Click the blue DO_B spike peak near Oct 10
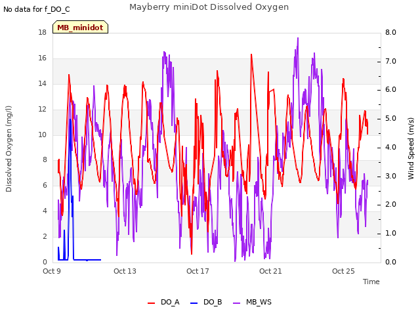The height and width of the screenshot is (315, 420). (70, 119)
